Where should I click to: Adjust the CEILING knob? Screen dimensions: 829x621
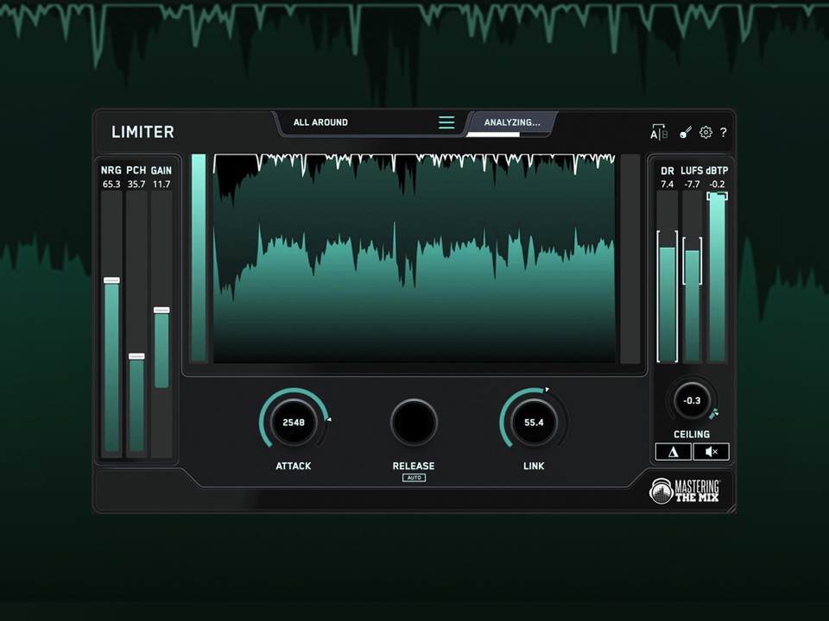(692, 400)
